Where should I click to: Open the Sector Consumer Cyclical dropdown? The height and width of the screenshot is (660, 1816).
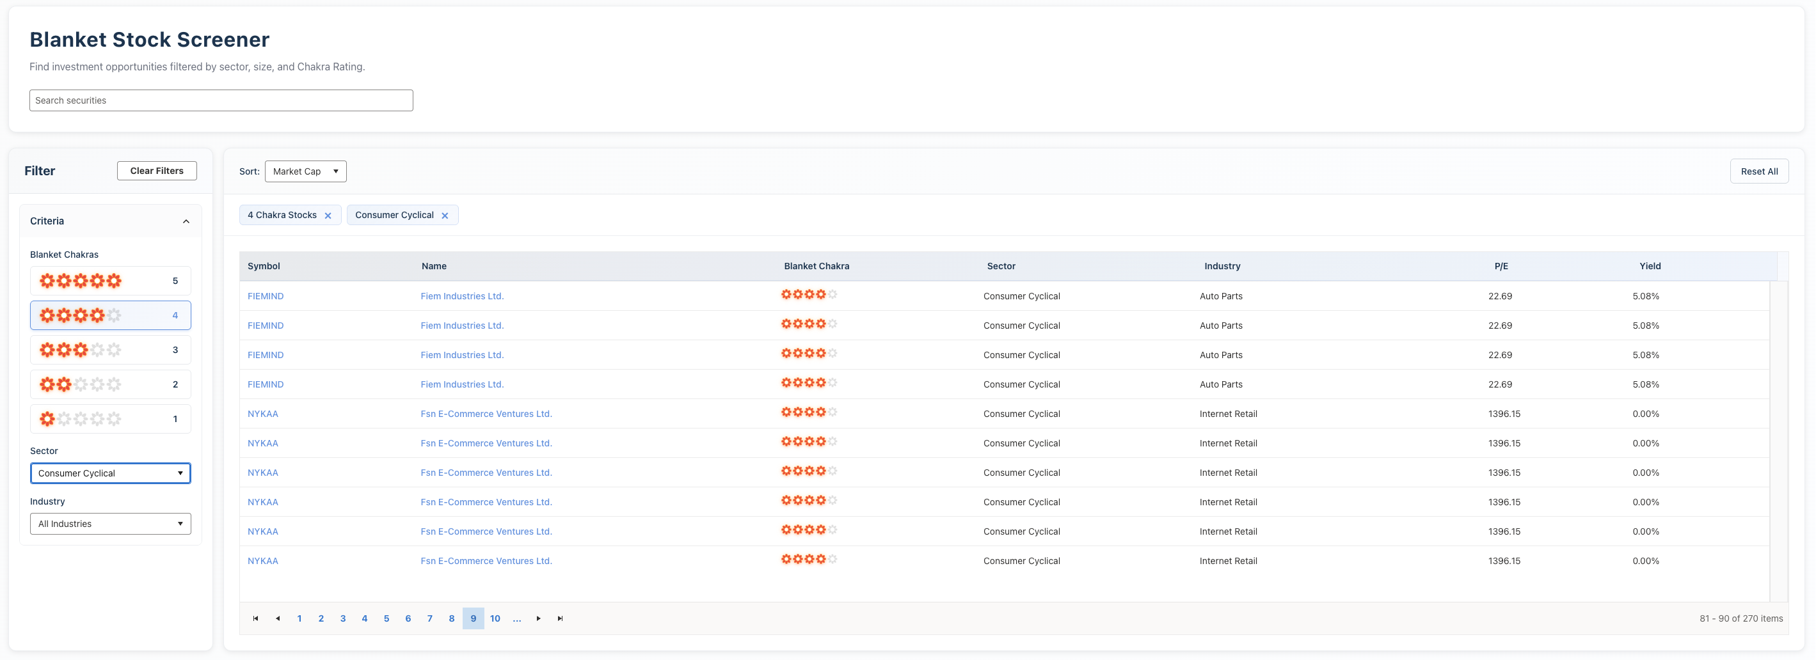pyautogui.click(x=111, y=473)
